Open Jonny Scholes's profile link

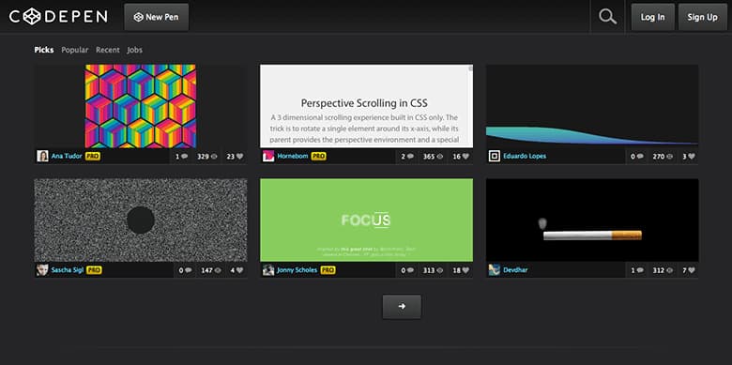297,270
